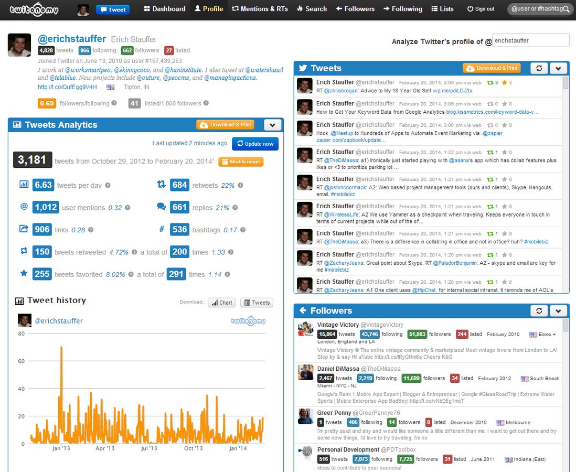The image size is (576, 472).
Task: Click the top search magnifier icon
Action: point(567,9)
